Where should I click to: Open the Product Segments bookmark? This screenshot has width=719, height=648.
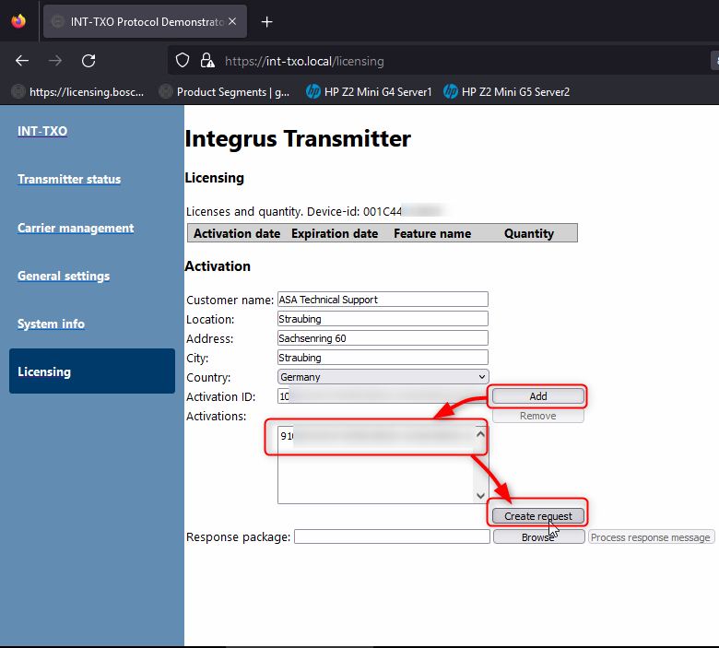224,91
